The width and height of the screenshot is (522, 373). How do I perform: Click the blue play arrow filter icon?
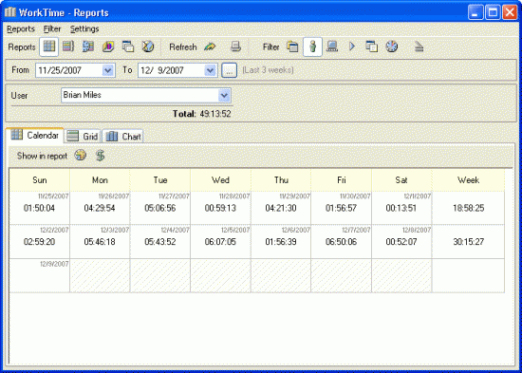352,47
